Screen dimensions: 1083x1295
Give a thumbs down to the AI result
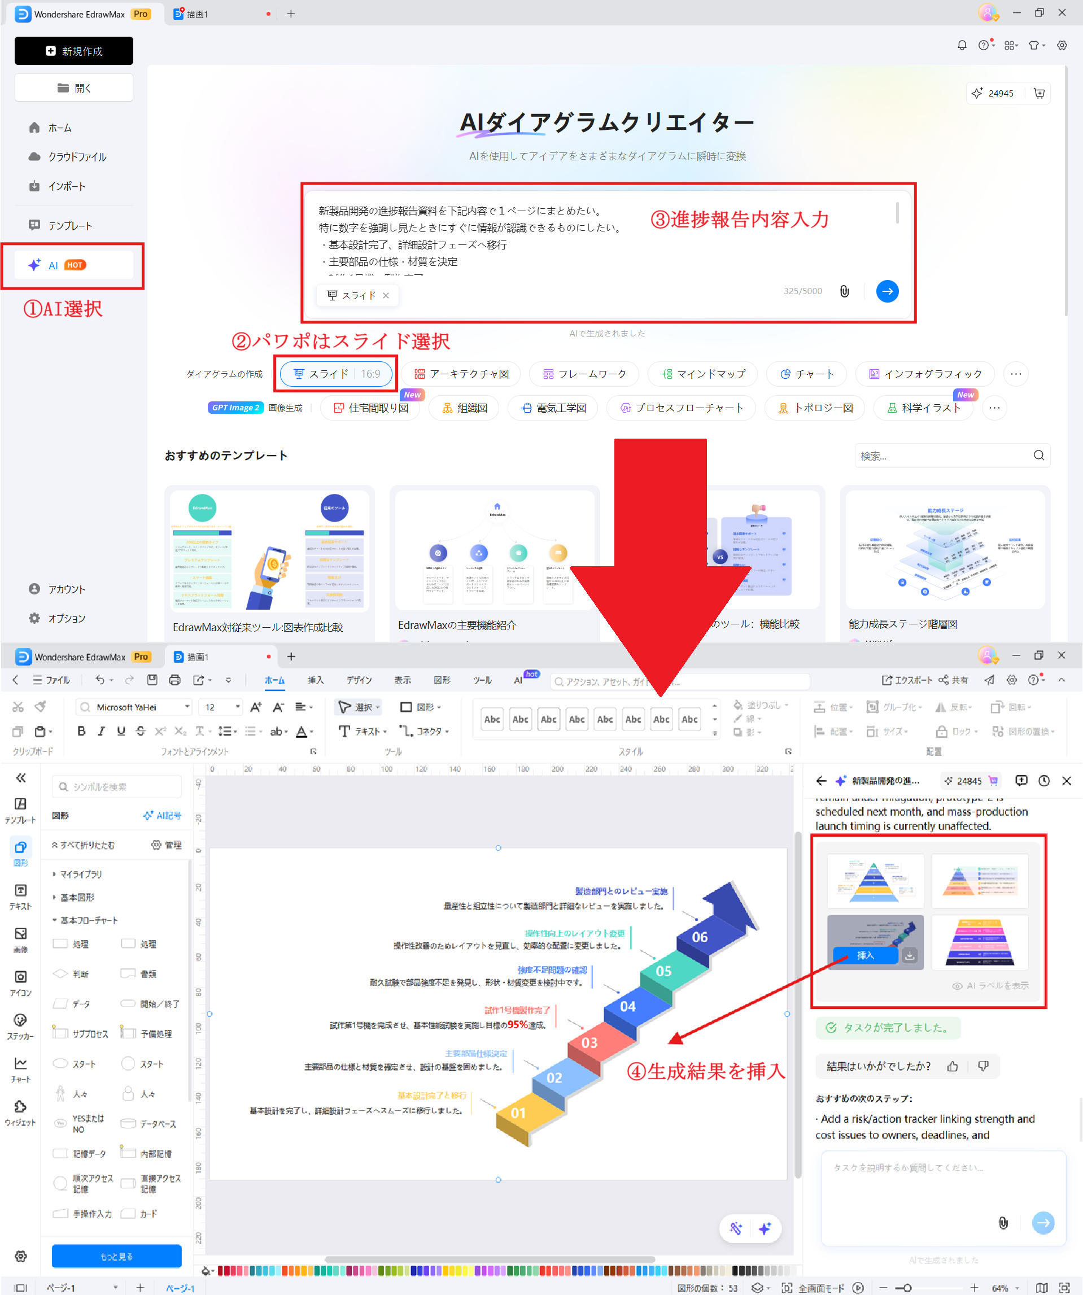coord(983,1066)
